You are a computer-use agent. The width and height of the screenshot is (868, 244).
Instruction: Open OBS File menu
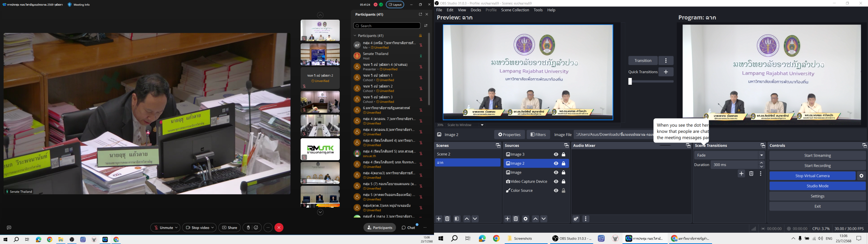439,10
